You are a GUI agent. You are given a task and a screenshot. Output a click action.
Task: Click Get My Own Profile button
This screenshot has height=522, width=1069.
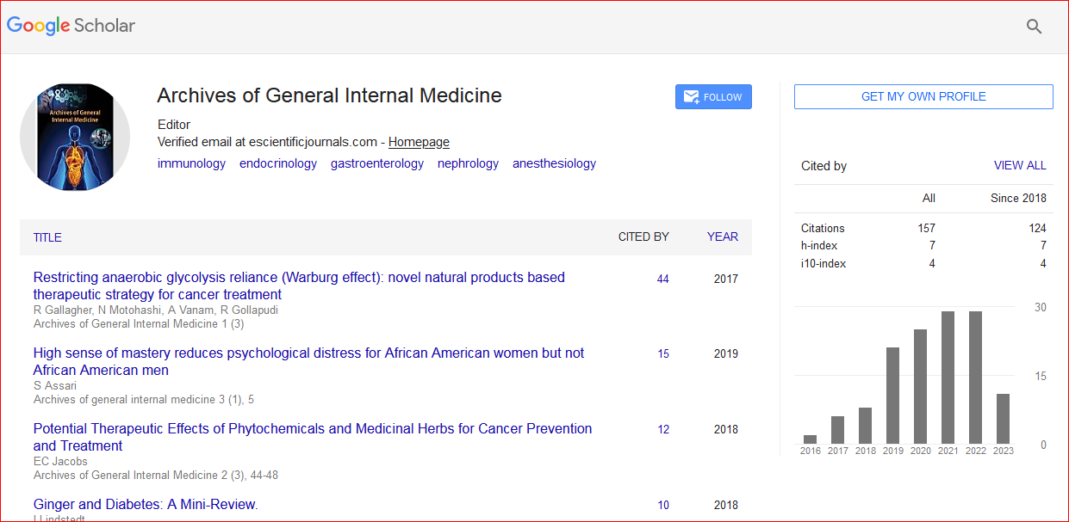(923, 96)
